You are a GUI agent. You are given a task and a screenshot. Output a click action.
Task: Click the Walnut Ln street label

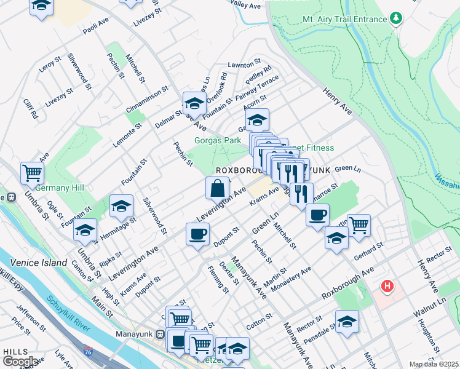click(x=429, y=307)
